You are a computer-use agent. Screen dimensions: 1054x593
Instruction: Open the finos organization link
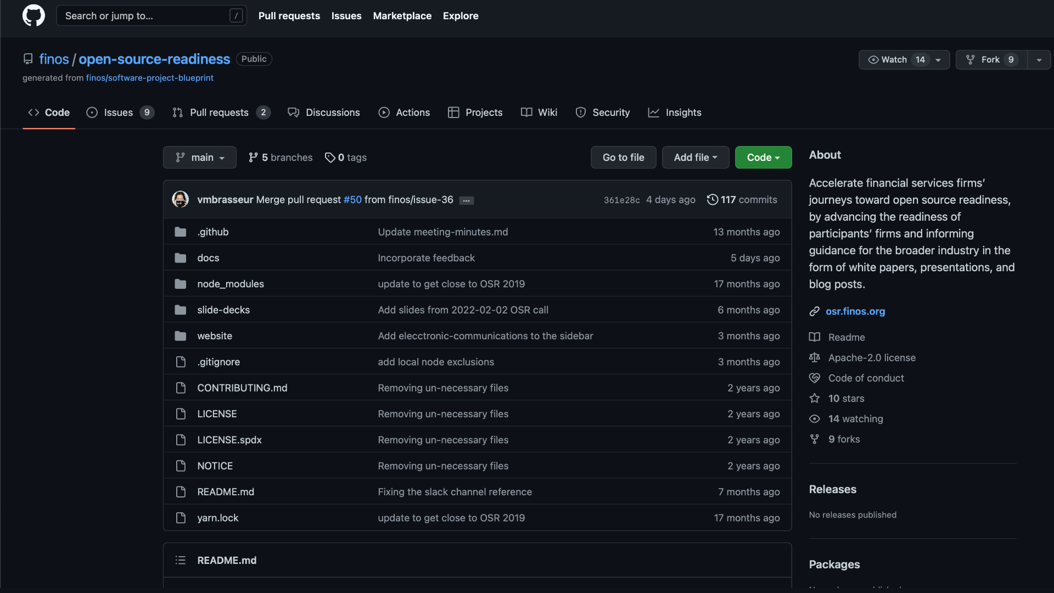(x=54, y=59)
